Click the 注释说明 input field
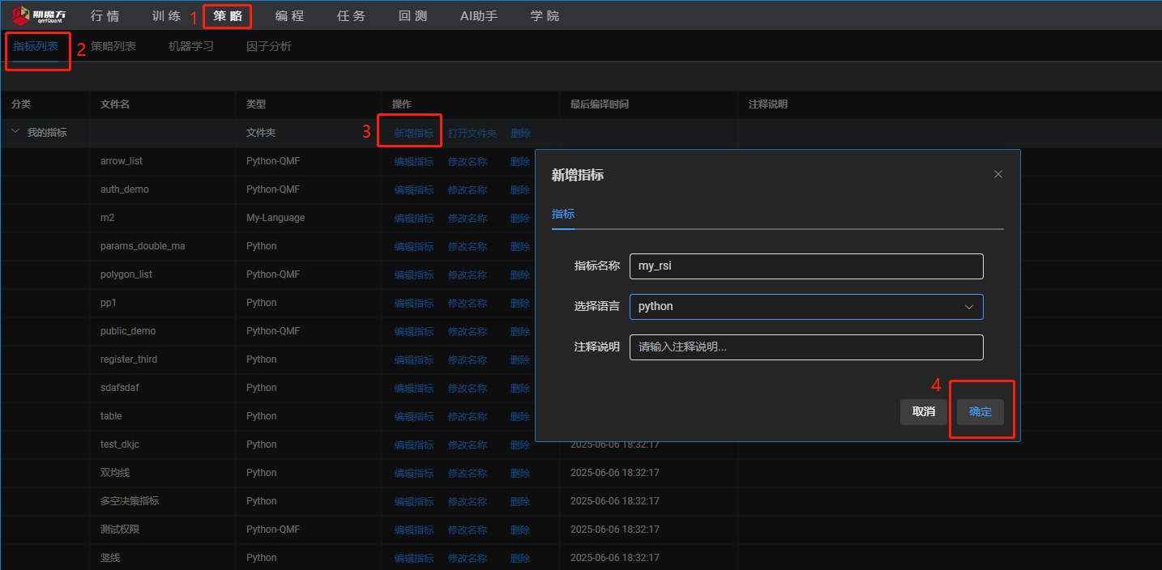This screenshot has height=570, width=1162. point(805,347)
